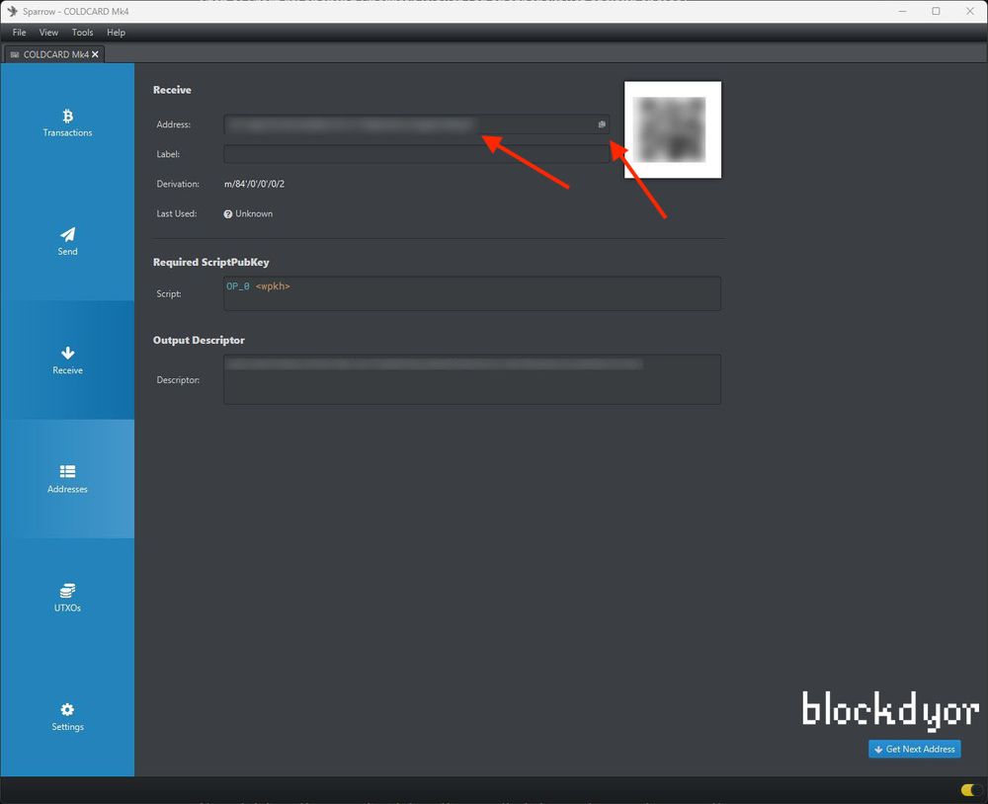Open the File menu
This screenshot has height=804, width=988.
coord(19,32)
